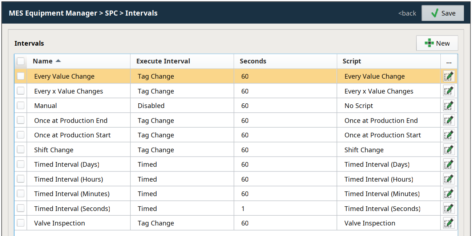Open the column options ellipsis header
Viewport: 472px width, 236px height.
click(449, 61)
